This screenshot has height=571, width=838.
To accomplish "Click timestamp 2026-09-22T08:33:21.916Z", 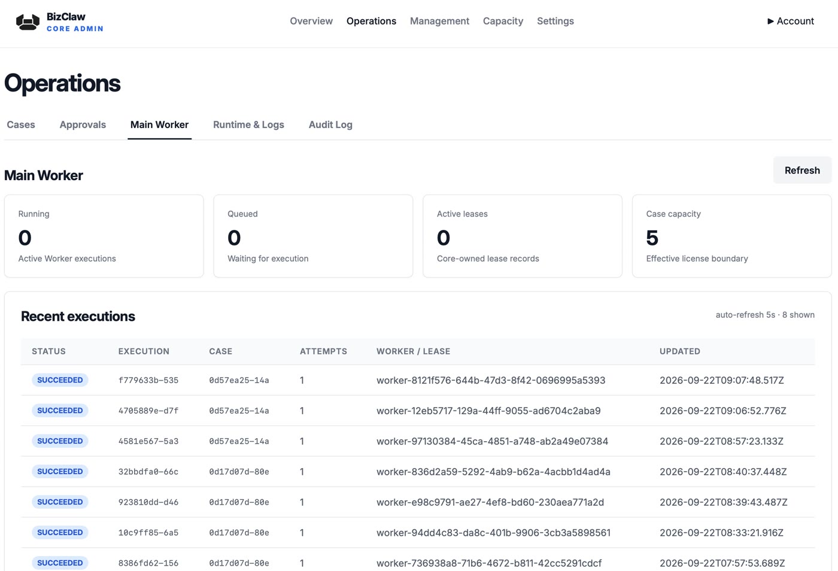I will point(722,533).
